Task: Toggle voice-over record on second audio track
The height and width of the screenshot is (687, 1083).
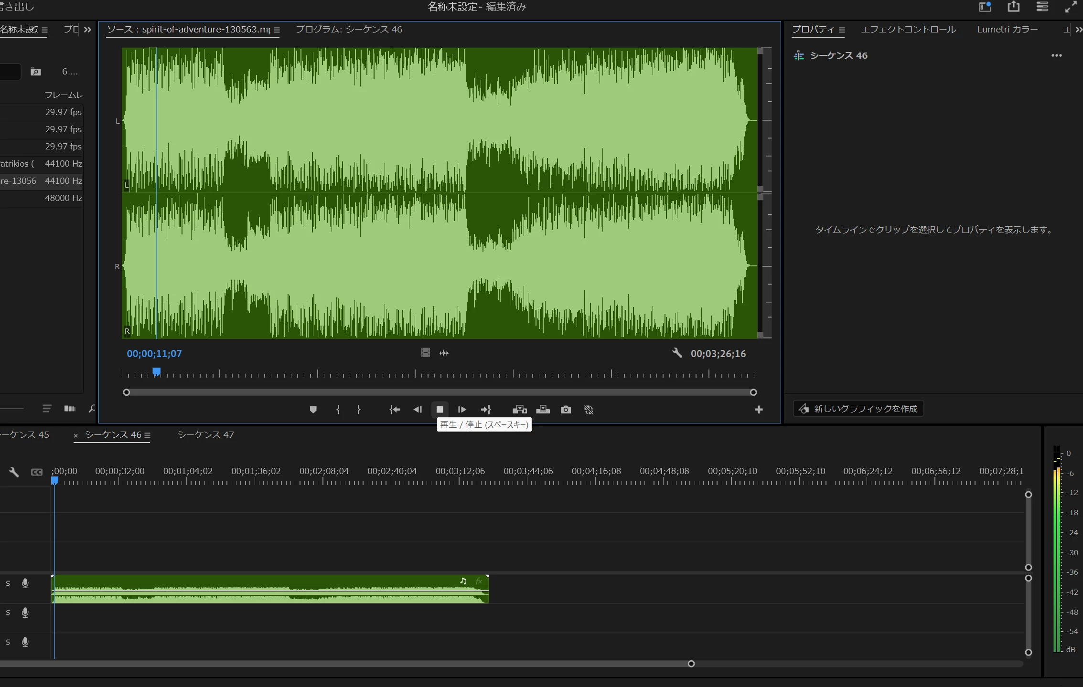Action: (25, 613)
